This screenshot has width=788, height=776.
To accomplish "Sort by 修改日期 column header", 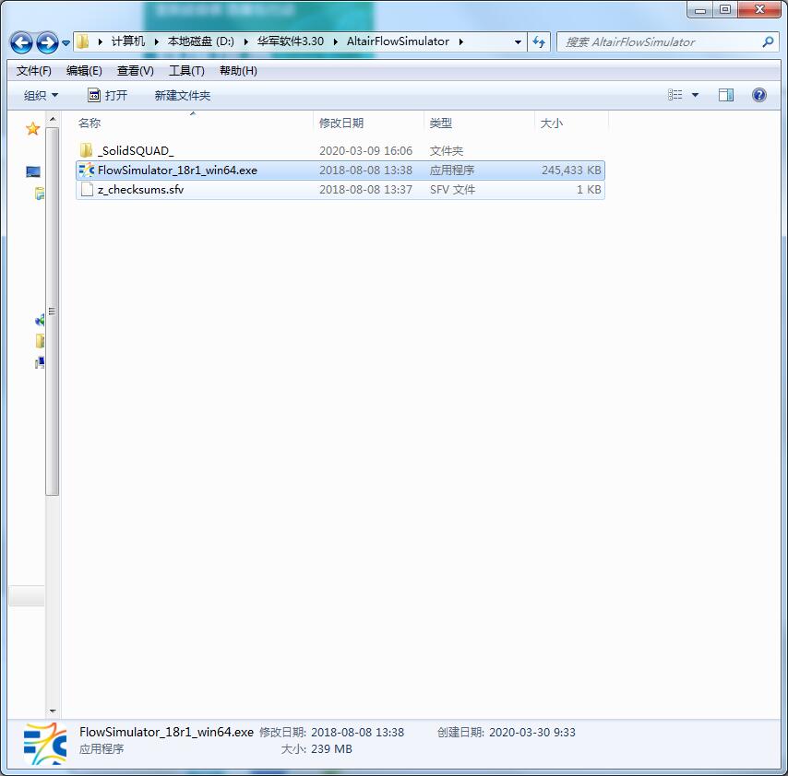I will click(x=341, y=123).
